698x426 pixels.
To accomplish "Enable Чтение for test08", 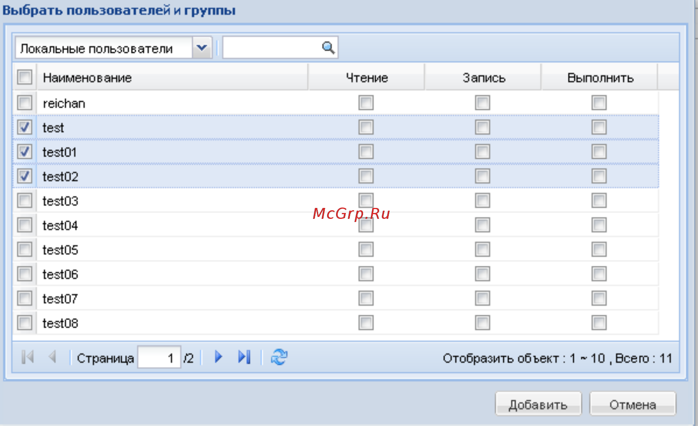I will (x=366, y=323).
